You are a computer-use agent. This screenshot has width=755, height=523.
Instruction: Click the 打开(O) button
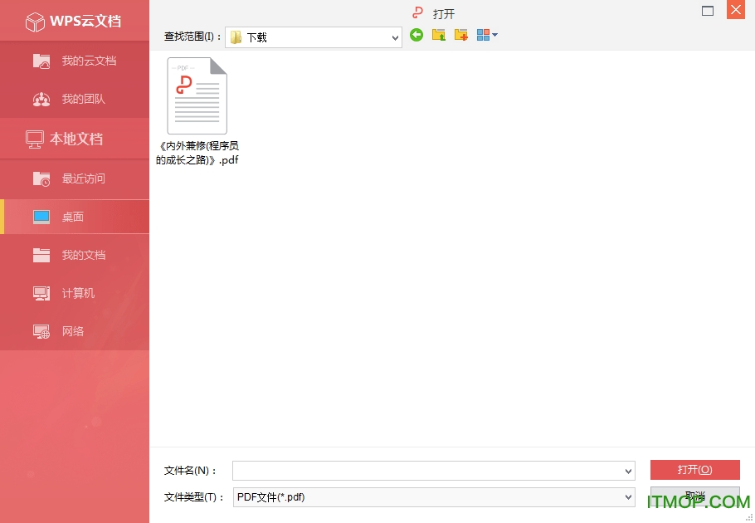pyautogui.click(x=694, y=470)
